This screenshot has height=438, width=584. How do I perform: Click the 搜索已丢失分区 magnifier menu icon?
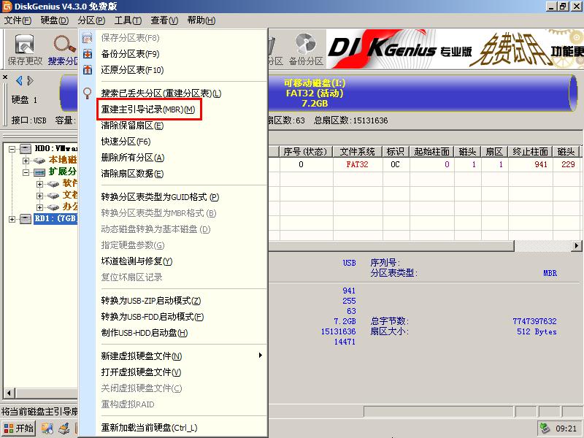[87, 93]
